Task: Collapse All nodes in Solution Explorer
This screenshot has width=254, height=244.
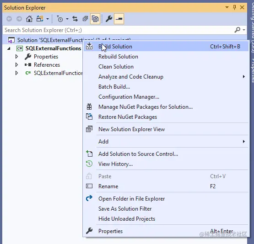Action: (x=85, y=19)
